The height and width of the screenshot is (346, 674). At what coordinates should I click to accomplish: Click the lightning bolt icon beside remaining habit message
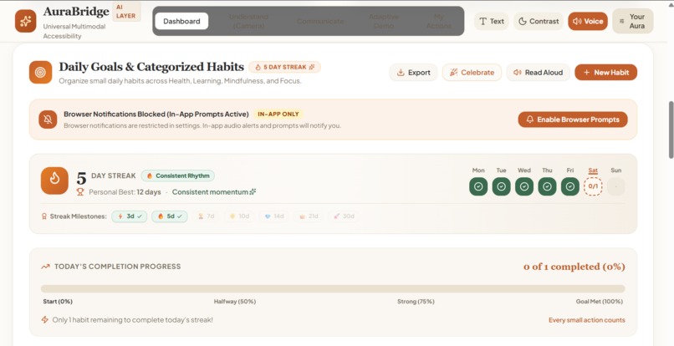tap(44, 320)
